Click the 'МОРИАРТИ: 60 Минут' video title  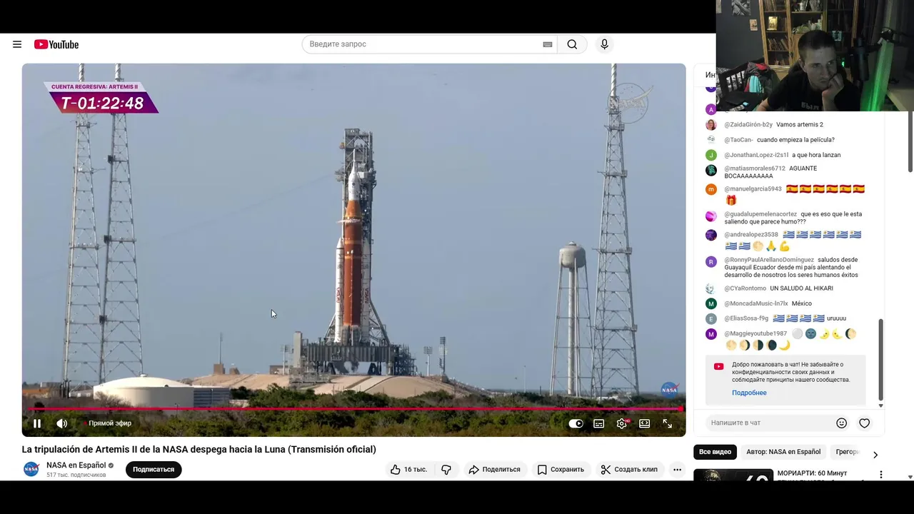point(812,473)
